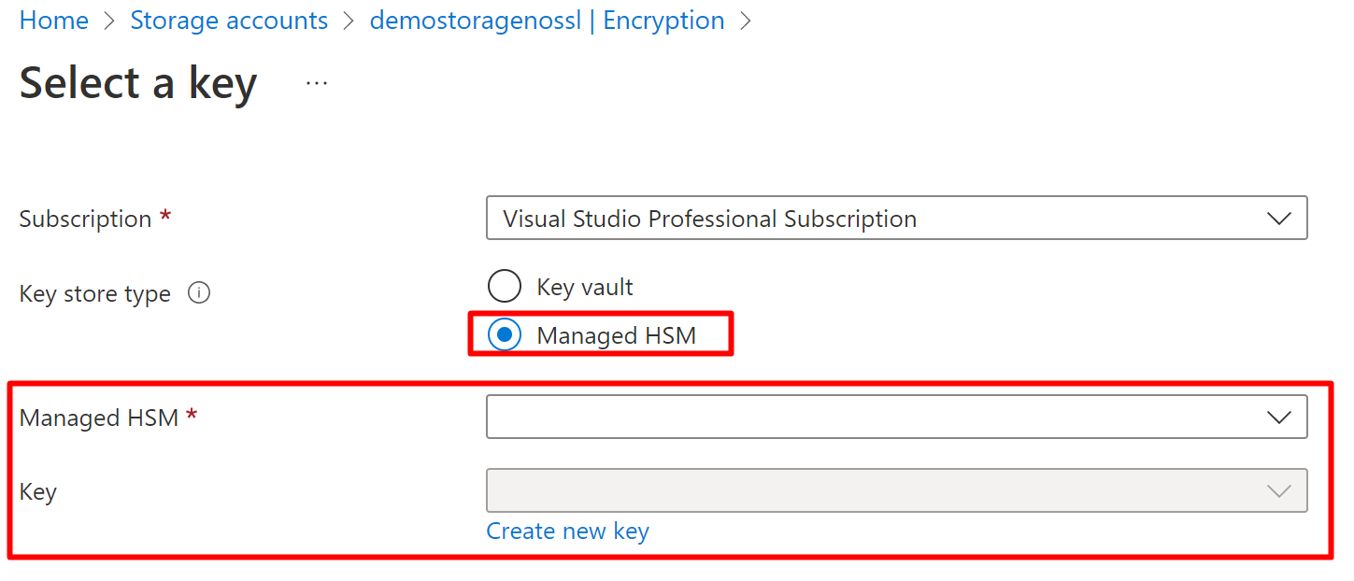Click the info icon next to Key store type

click(199, 293)
